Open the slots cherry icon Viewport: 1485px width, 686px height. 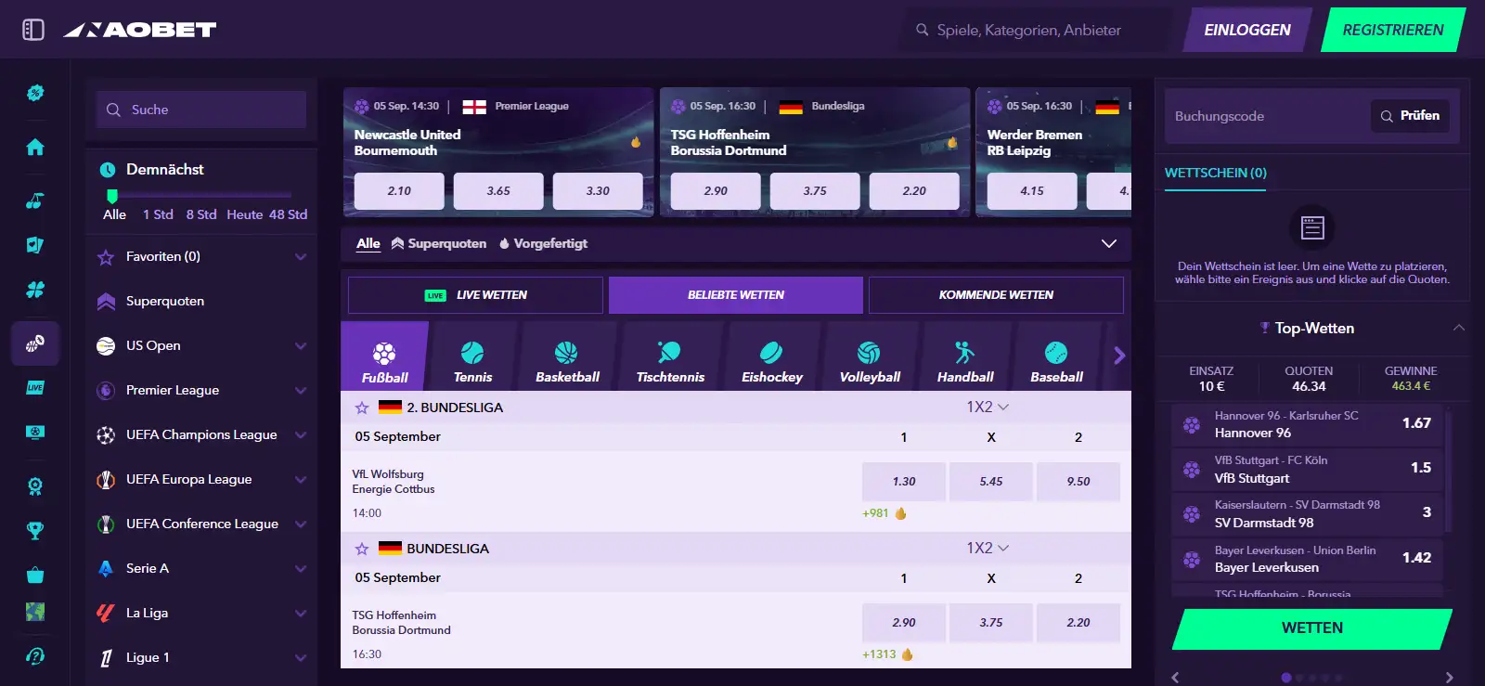tap(35, 201)
